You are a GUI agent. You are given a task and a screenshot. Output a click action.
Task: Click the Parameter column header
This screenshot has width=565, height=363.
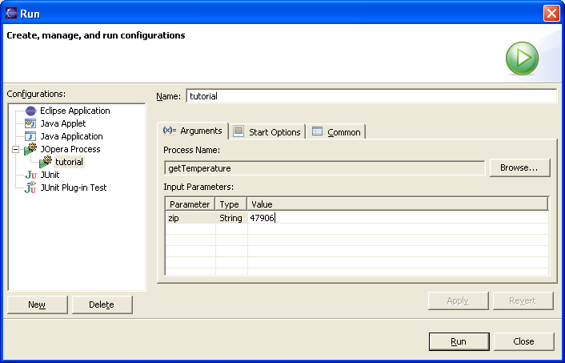(x=190, y=204)
